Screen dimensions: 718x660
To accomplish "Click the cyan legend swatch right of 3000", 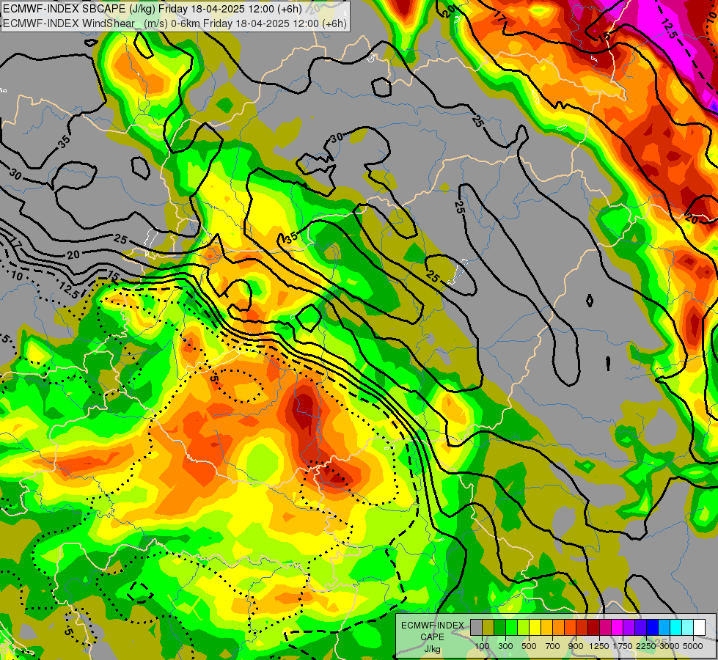I will click(676, 628).
